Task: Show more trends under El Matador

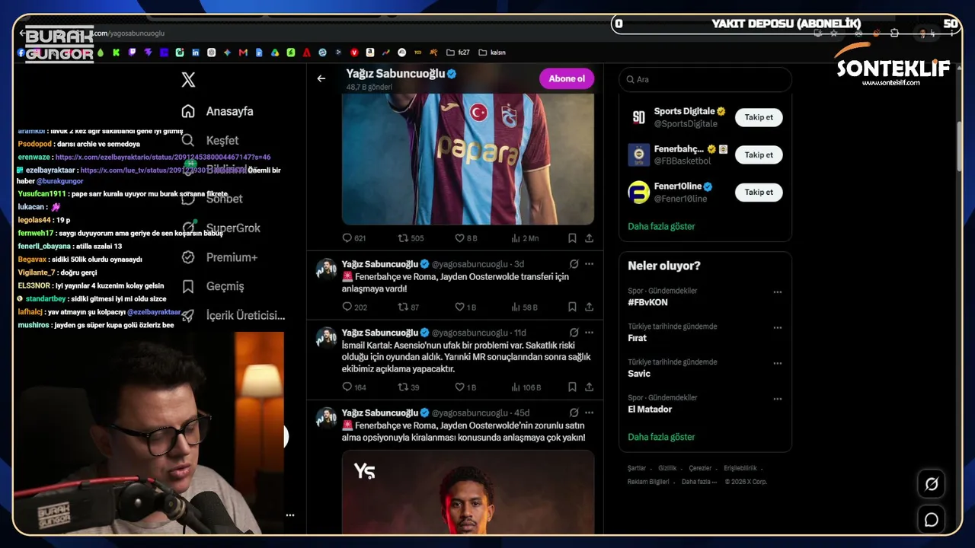Action: tap(661, 437)
